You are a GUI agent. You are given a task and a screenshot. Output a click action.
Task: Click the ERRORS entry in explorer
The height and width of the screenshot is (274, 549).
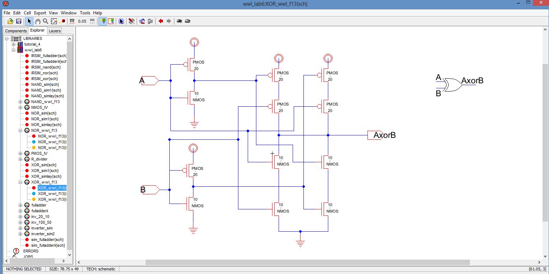tap(31, 251)
